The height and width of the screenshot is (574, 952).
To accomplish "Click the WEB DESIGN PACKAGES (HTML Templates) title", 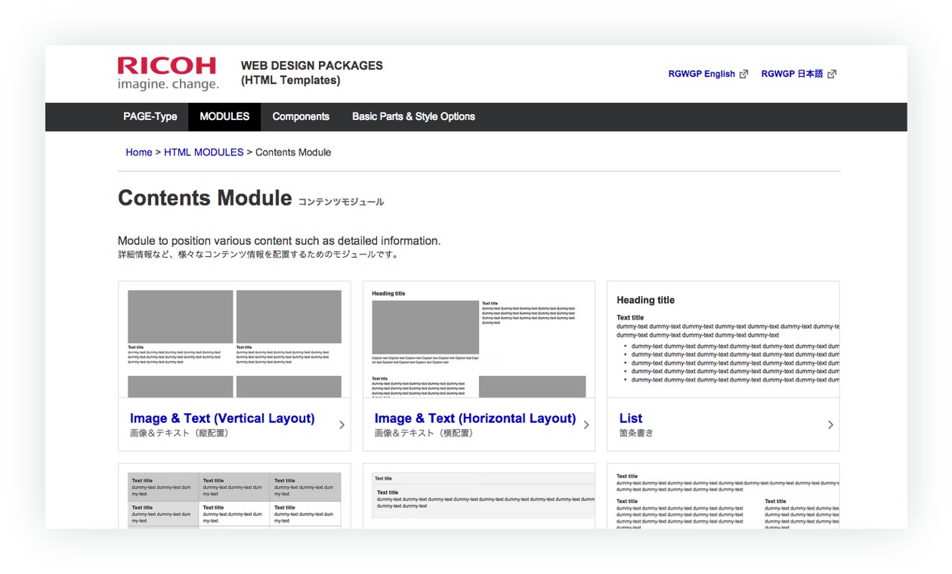I will click(312, 73).
